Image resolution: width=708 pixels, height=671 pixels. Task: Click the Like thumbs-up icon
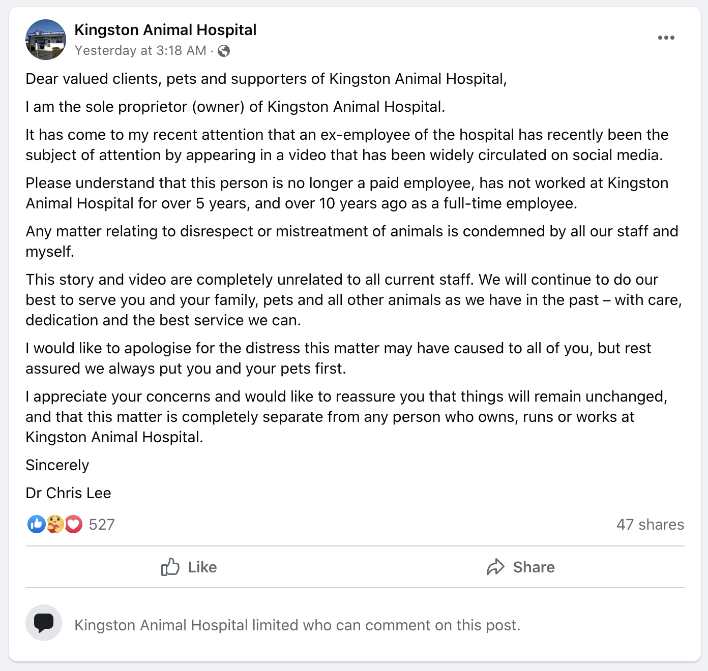pyautogui.click(x=170, y=567)
